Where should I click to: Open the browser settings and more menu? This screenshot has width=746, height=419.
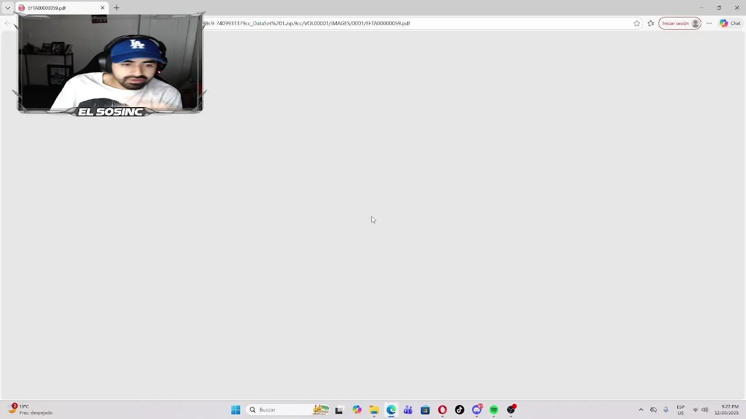pyautogui.click(x=709, y=23)
